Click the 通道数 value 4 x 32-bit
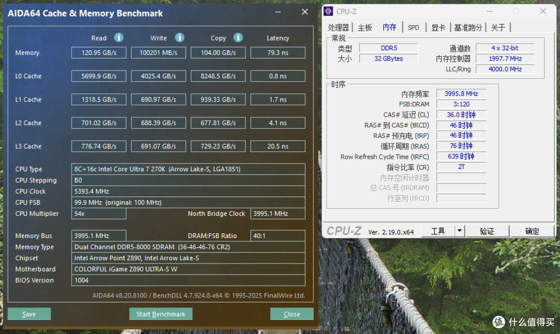 click(x=505, y=48)
